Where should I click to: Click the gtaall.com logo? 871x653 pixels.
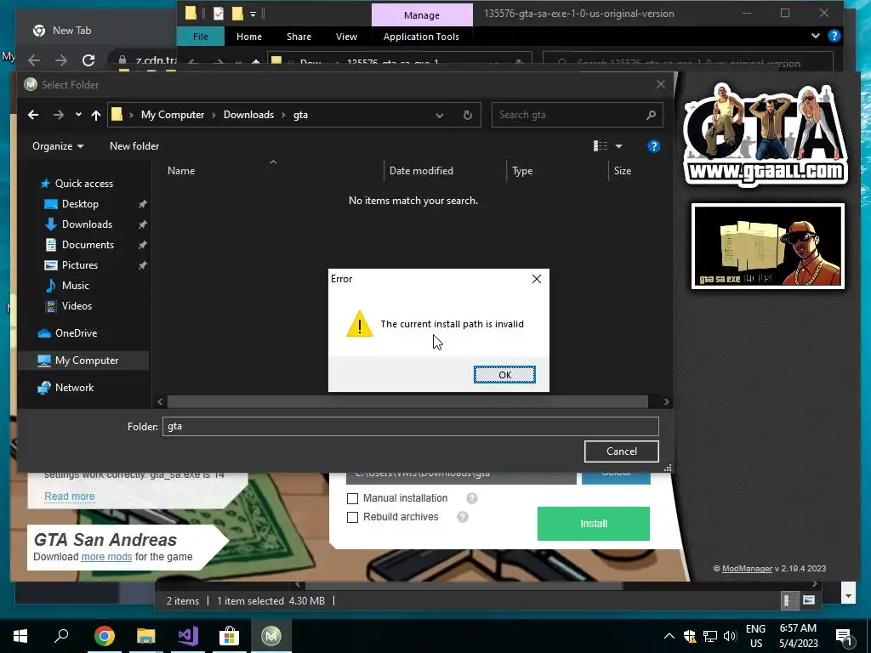(x=766, y=133)
